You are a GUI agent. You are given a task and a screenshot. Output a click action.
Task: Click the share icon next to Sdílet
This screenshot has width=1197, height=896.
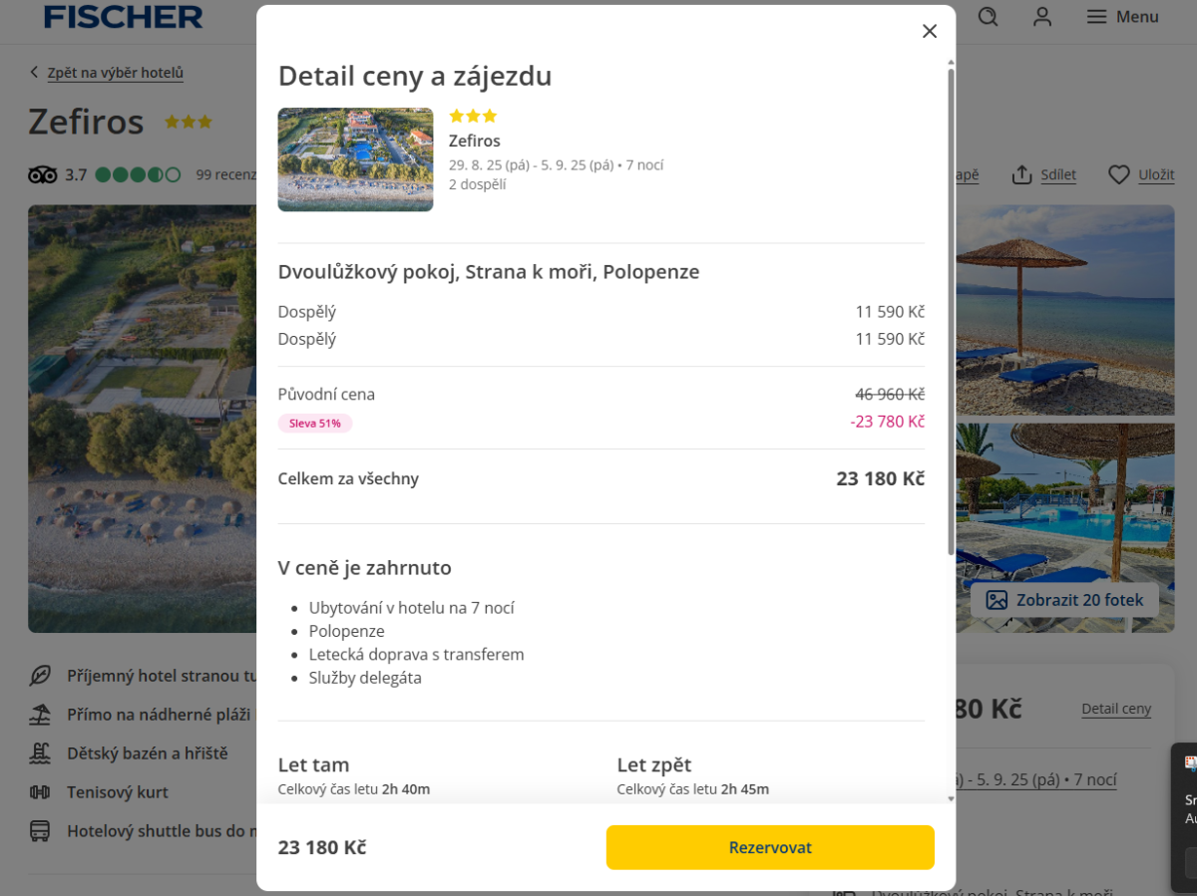[1021, 174]
